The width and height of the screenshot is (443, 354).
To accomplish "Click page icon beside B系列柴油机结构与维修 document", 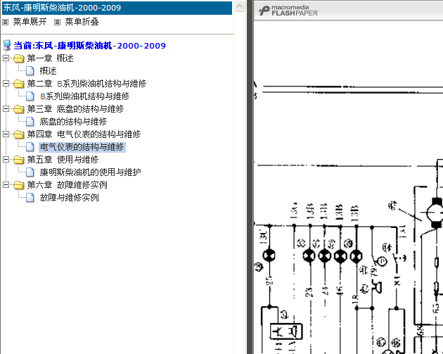I will pyautogui.click(x=30, y=96).
